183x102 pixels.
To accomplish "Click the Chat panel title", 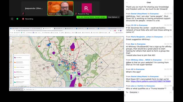I will [x=149, y=3].
